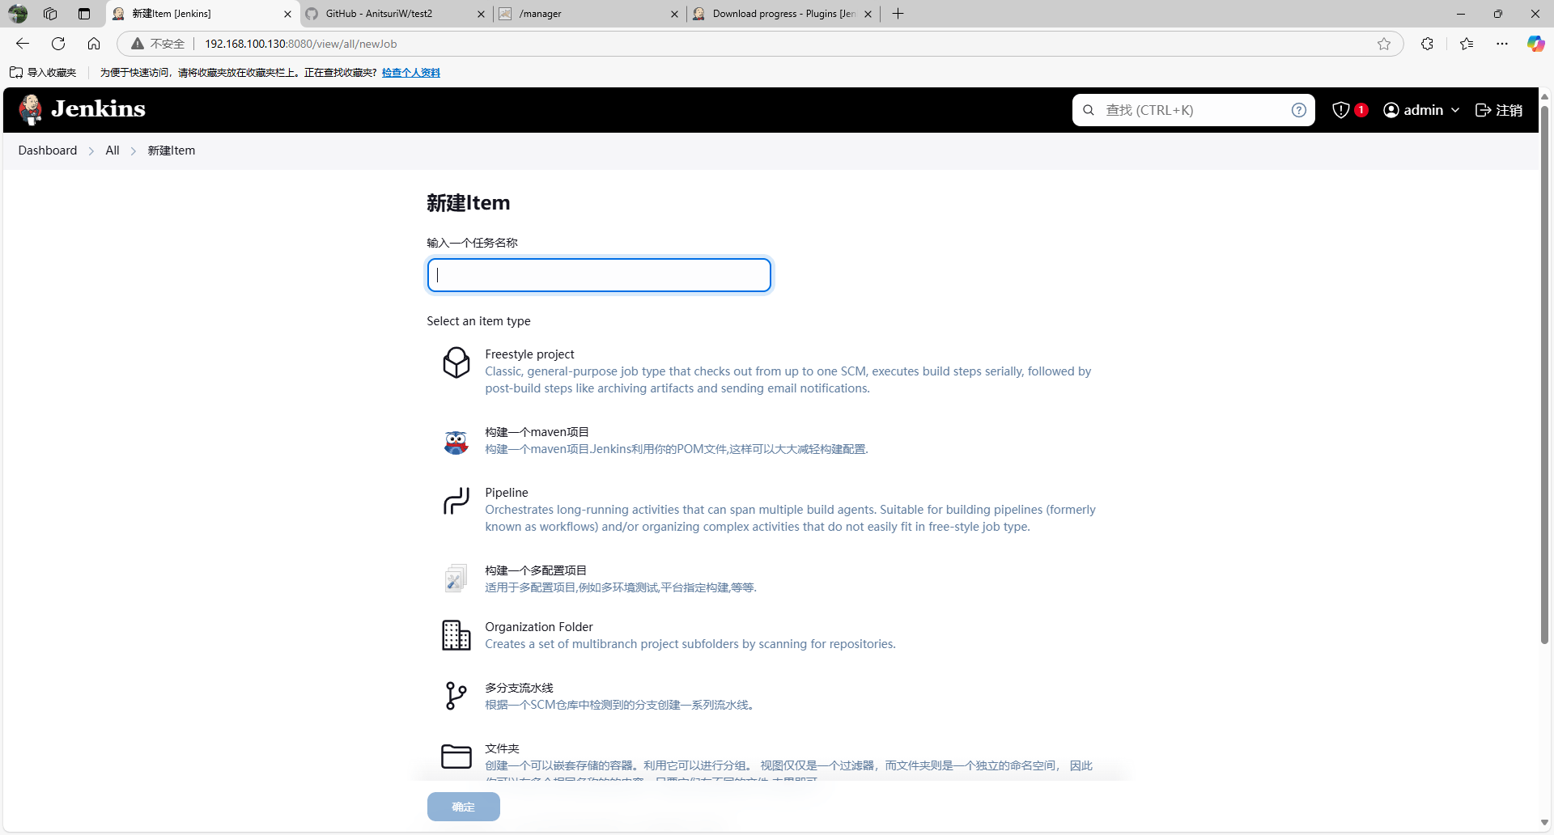
Task: Open the 检查个人资料 link in favorites bar
Action: [x=410, y=73]
